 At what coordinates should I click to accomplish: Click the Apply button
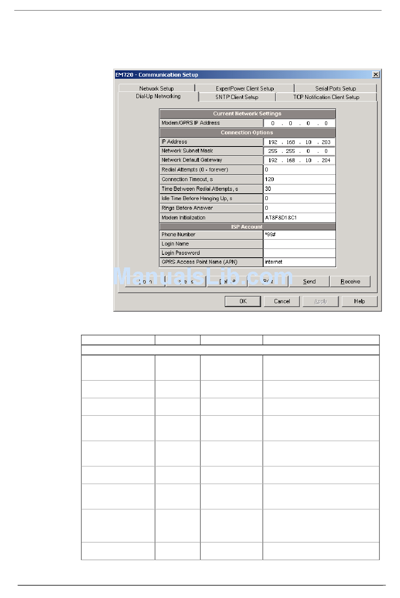tap(320, 301)
